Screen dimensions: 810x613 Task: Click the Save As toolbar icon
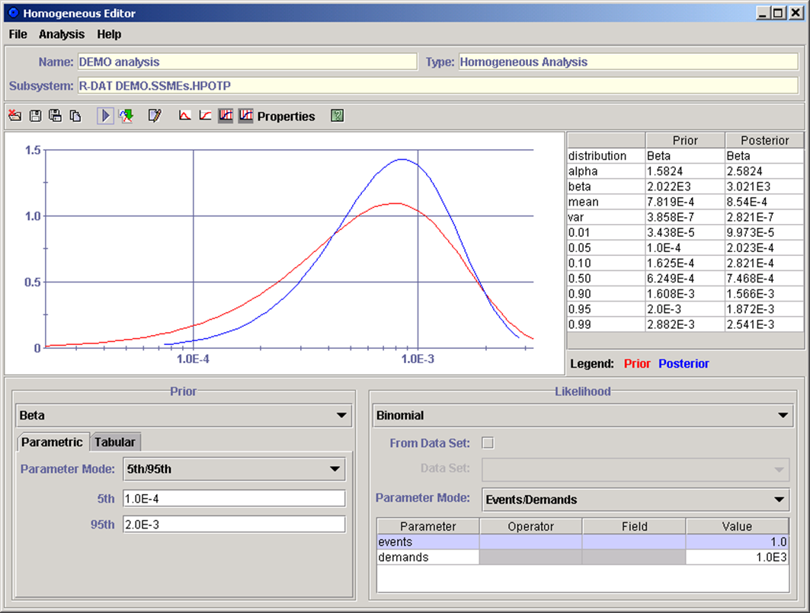pyautogui.click(x=56, y=116)
